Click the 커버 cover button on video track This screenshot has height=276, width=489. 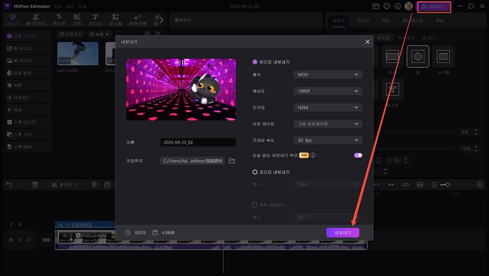46,240
